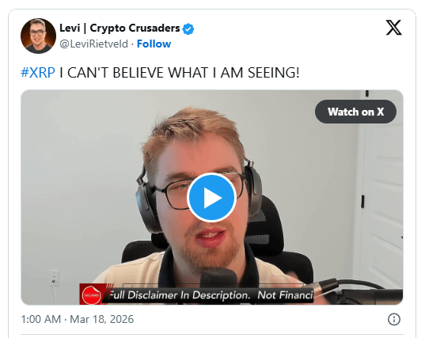Click the red Disclaimer sticker icon
Image resolution: width=425 pixels, height=338 pixels.
coord(91,295)
